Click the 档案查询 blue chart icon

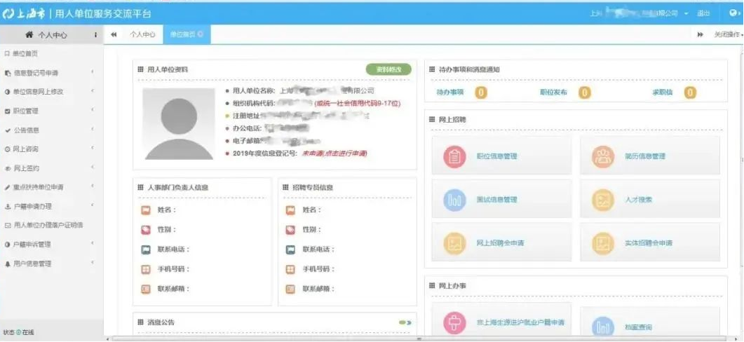603,327
